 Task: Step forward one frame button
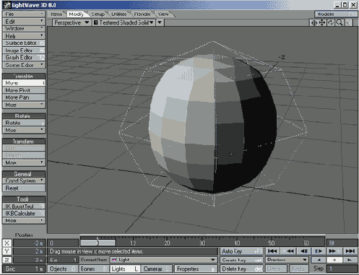click(319, 251)
